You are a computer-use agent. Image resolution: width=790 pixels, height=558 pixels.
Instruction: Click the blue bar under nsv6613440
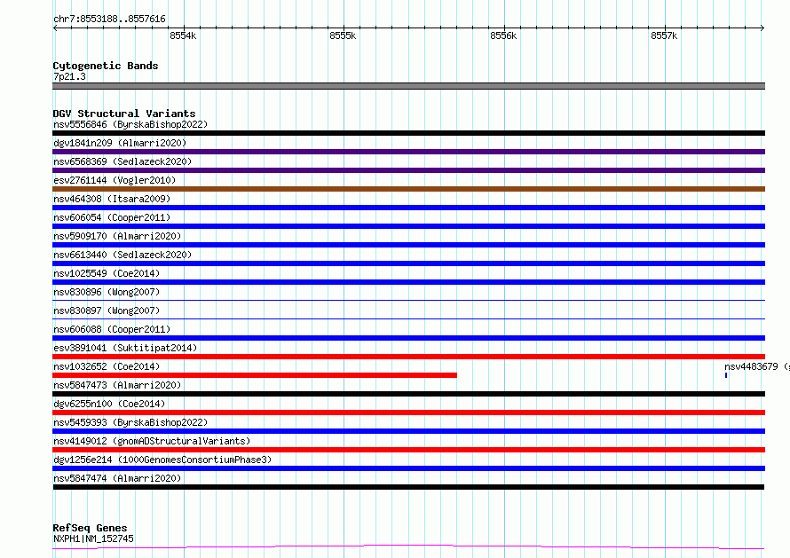pos(408,263)
